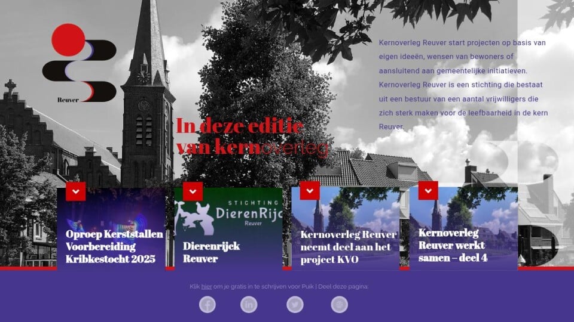This screenshot has height=322, width=574.
Task: Click the 'In deze editie van kernoverleg' heading
Action: [252, 137]
